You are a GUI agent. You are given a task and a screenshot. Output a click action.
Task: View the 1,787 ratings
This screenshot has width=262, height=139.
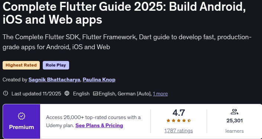pyautogui.click(x=178, y=131)
